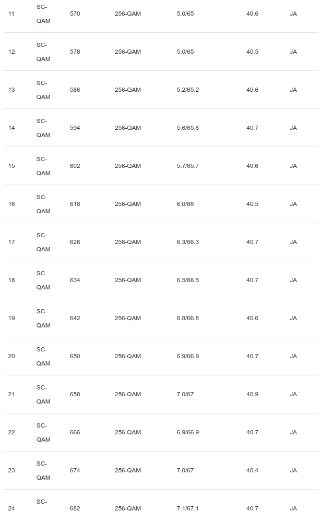Click the 5.7/65.7 power level cell
The height and width of the screenshot is (512, 320).
point(187,166)
